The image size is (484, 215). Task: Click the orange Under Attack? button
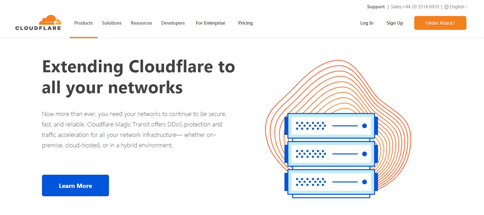[440, 23]
